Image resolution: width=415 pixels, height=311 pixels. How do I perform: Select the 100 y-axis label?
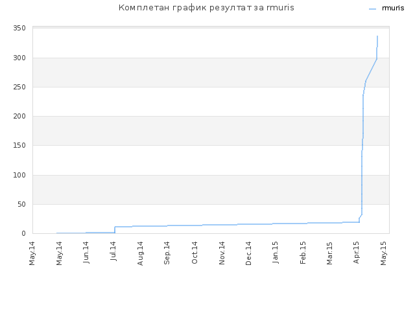pos(19,175)
